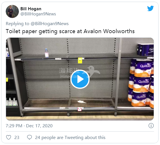
Task: Click the yellow price tag on the shelf
Action: click(80, 61)
